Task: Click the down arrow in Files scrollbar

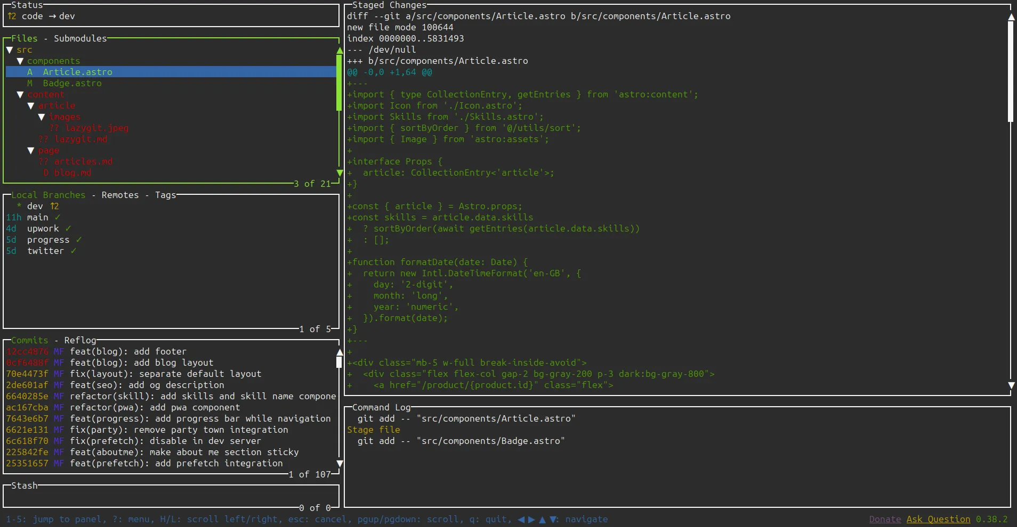Action: tap(339, 173)
